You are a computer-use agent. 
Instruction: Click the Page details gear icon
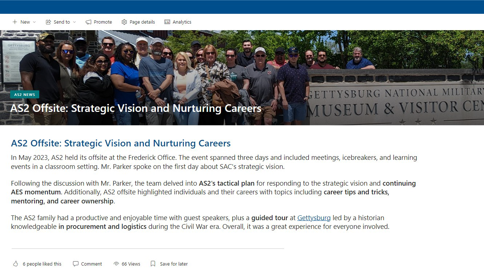click(124, 22)
